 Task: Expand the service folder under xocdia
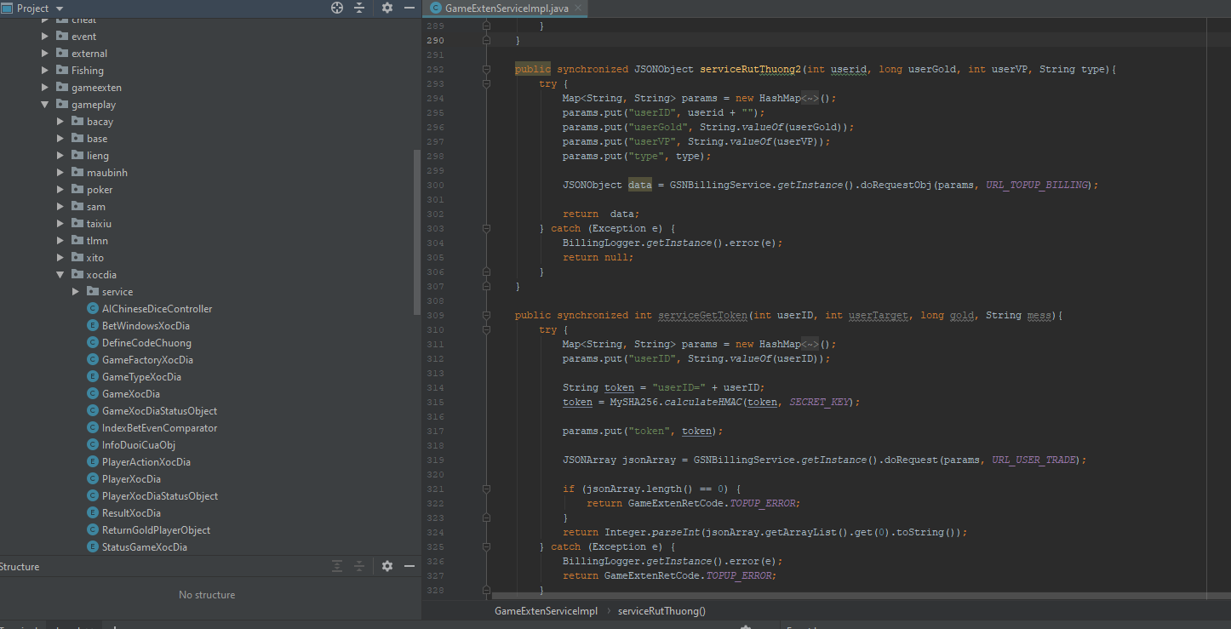click(76, 292)
